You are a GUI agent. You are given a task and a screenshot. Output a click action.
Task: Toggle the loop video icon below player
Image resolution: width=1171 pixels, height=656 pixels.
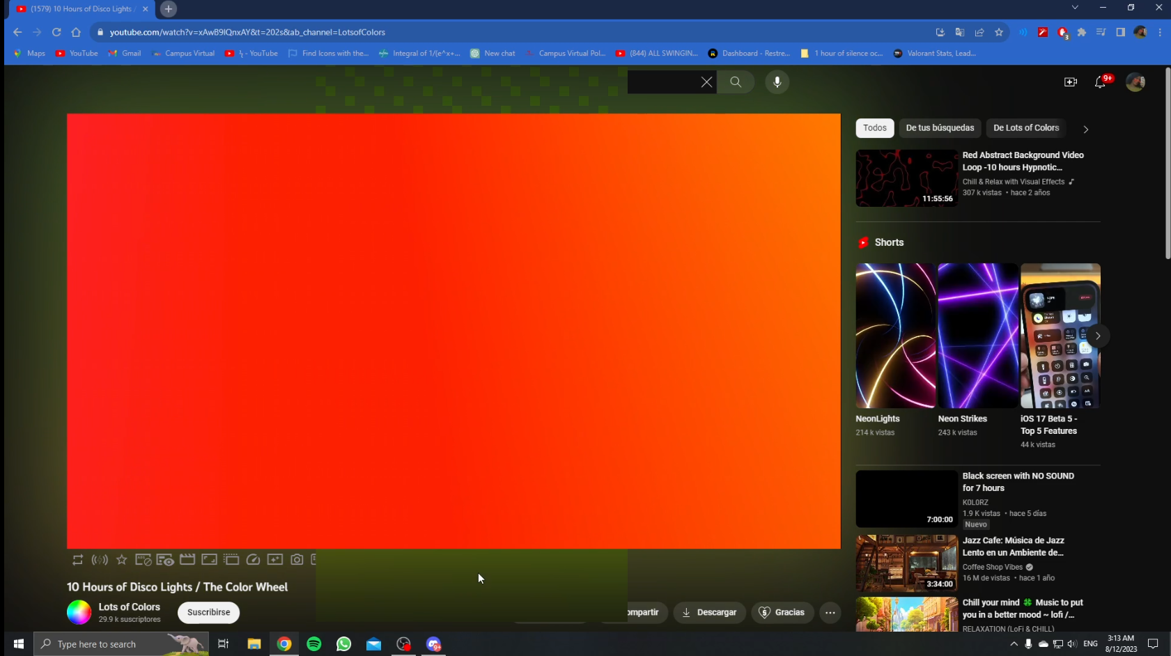(x=77, y=560)
